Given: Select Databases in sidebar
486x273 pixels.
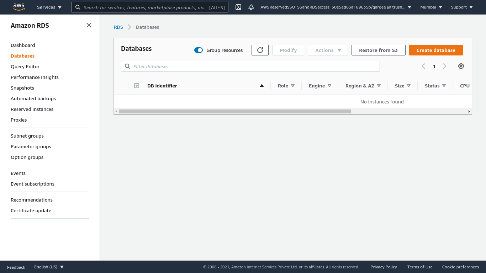Looking at the screenshot, I should (22, 56).
